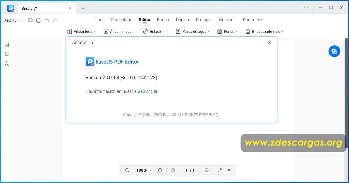
Task: Open a new tab with the plus button
Action: (x=83, y=8)
